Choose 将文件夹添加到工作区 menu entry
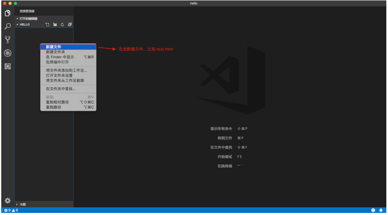This screenshot has height=215, width=388. (x=68, y=70)
